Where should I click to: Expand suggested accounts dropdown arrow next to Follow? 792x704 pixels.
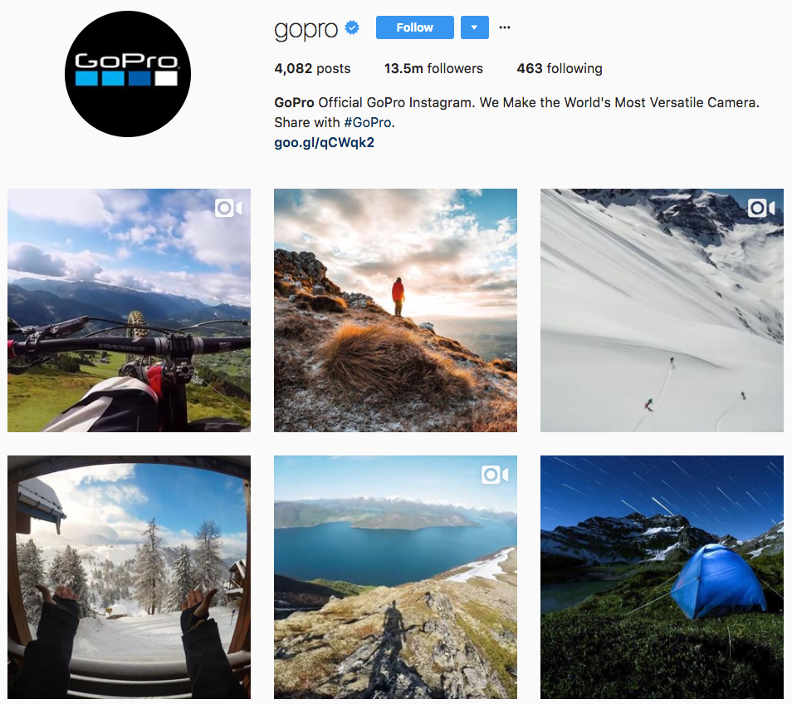point(475,27)
